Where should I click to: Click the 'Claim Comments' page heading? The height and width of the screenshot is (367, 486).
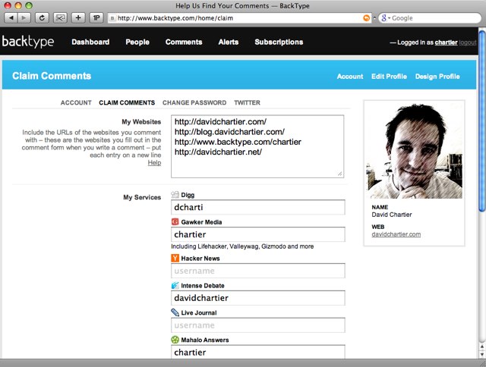(x=52, y=76)
